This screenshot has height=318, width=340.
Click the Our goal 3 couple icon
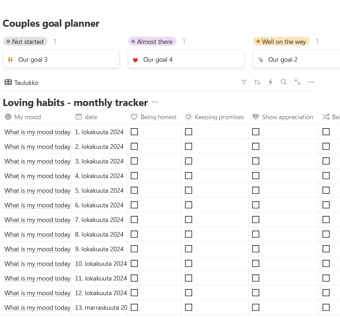[10, 60]
